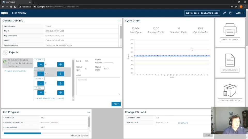Bookmark this page with star icon

click(x=236, y=7)
